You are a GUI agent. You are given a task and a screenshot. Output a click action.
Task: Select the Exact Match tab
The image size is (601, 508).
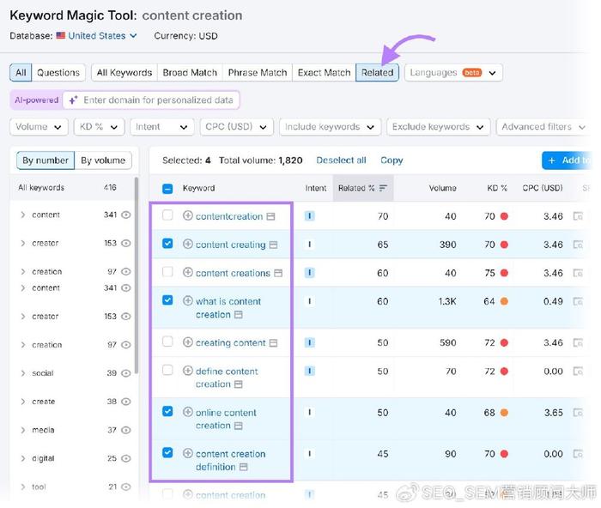[324, 72]
